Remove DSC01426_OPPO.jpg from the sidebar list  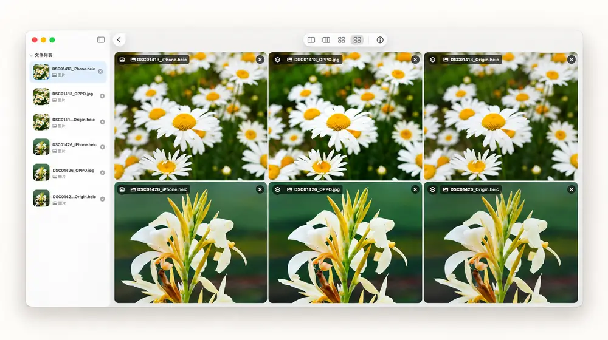pyautogui.click(x=102, y=172)
